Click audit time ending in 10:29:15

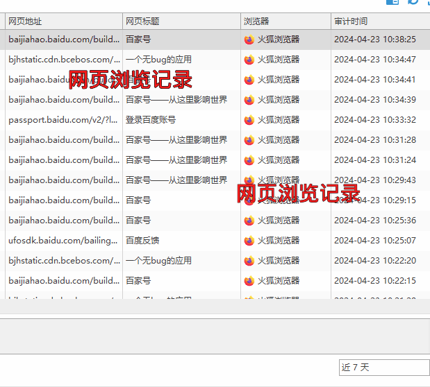point(375,200)
